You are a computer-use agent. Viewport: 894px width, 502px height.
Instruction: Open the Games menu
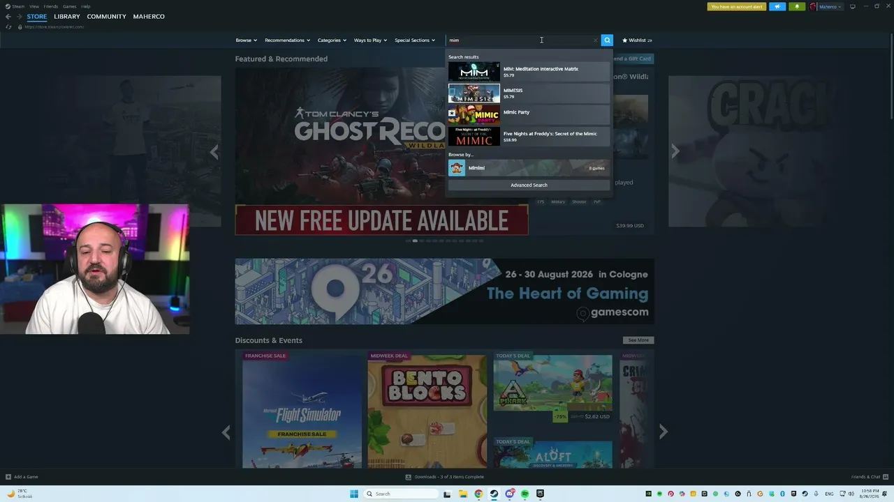coord(70,6)
